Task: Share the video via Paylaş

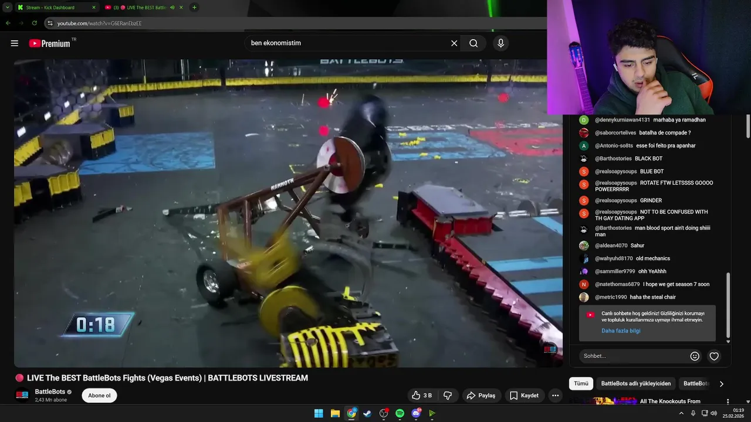Action: [482, 396]
